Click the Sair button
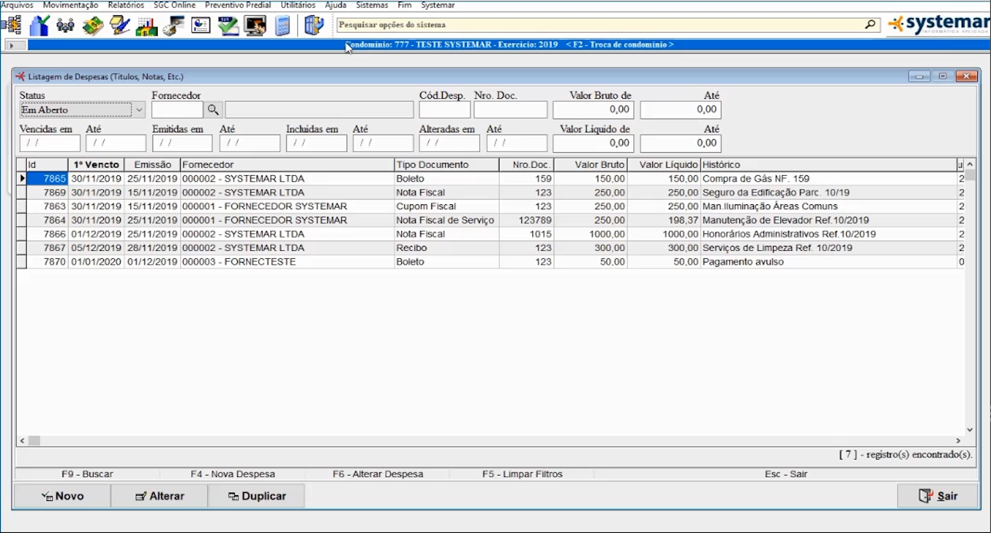 [x=938, y=496]
